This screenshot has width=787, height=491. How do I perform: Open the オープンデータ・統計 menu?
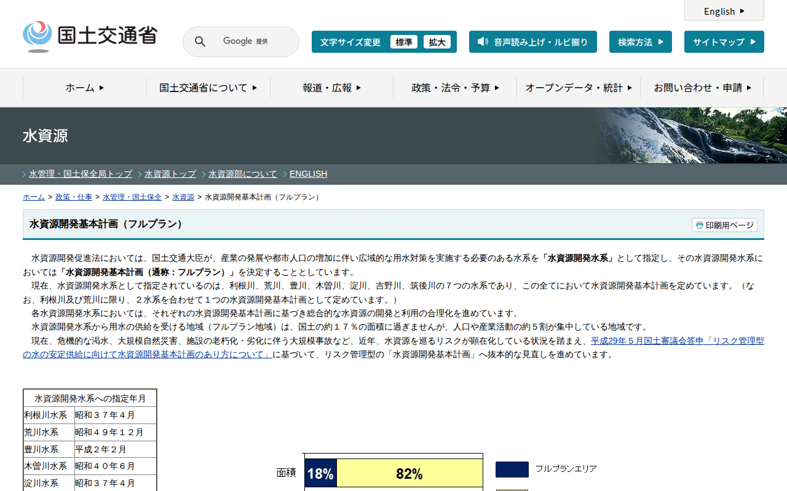point(579,88)
